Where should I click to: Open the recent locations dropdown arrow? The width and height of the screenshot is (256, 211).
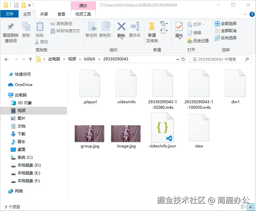pyautogui.click(x=24, y=59)
